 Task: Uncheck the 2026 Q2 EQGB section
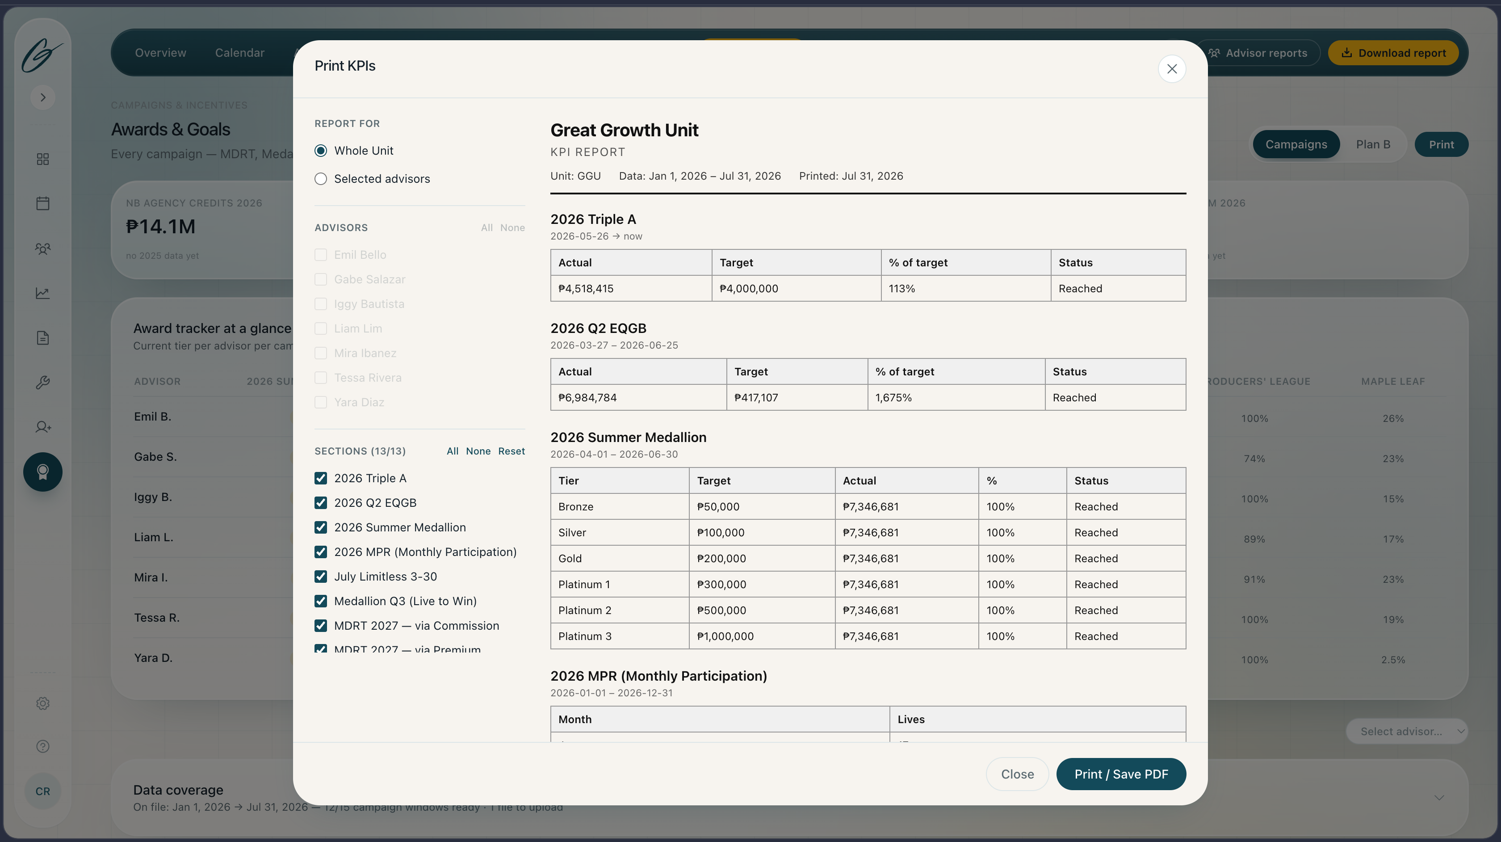[x=320, y=503]
